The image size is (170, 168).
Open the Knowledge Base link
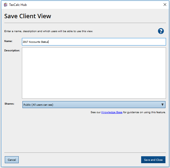(112, 112)
